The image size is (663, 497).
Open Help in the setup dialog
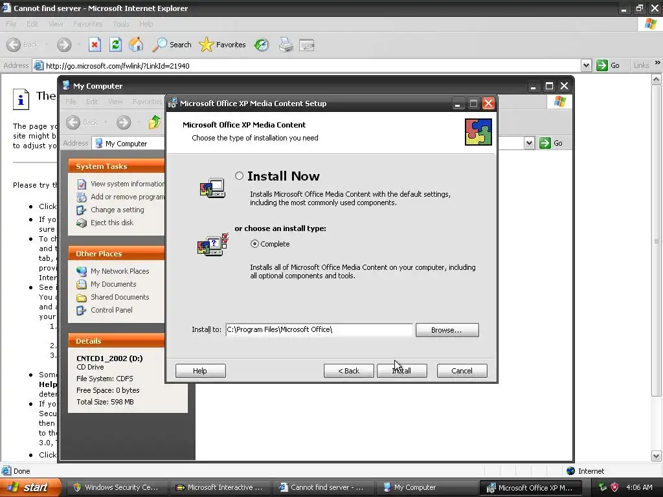(201, 371)
